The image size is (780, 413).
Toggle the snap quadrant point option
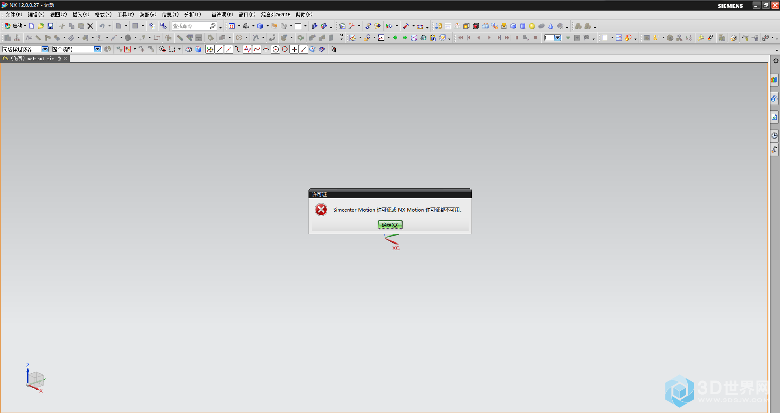click(x=285, y=49)
